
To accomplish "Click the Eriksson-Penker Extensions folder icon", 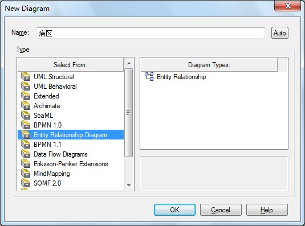I will (26, 164).
